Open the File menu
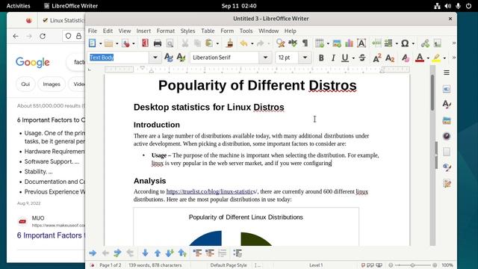Viewport: 478px width, 269px height. 93,31
